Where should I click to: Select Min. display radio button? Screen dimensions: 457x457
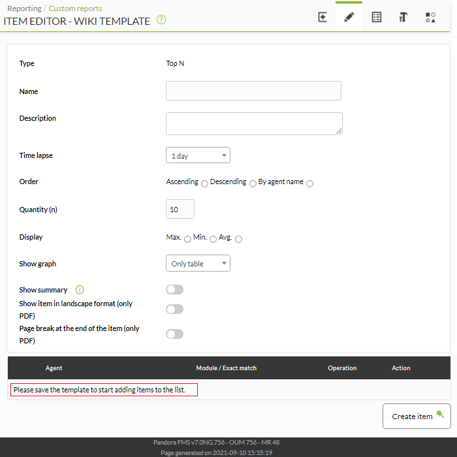coord(213,240)
